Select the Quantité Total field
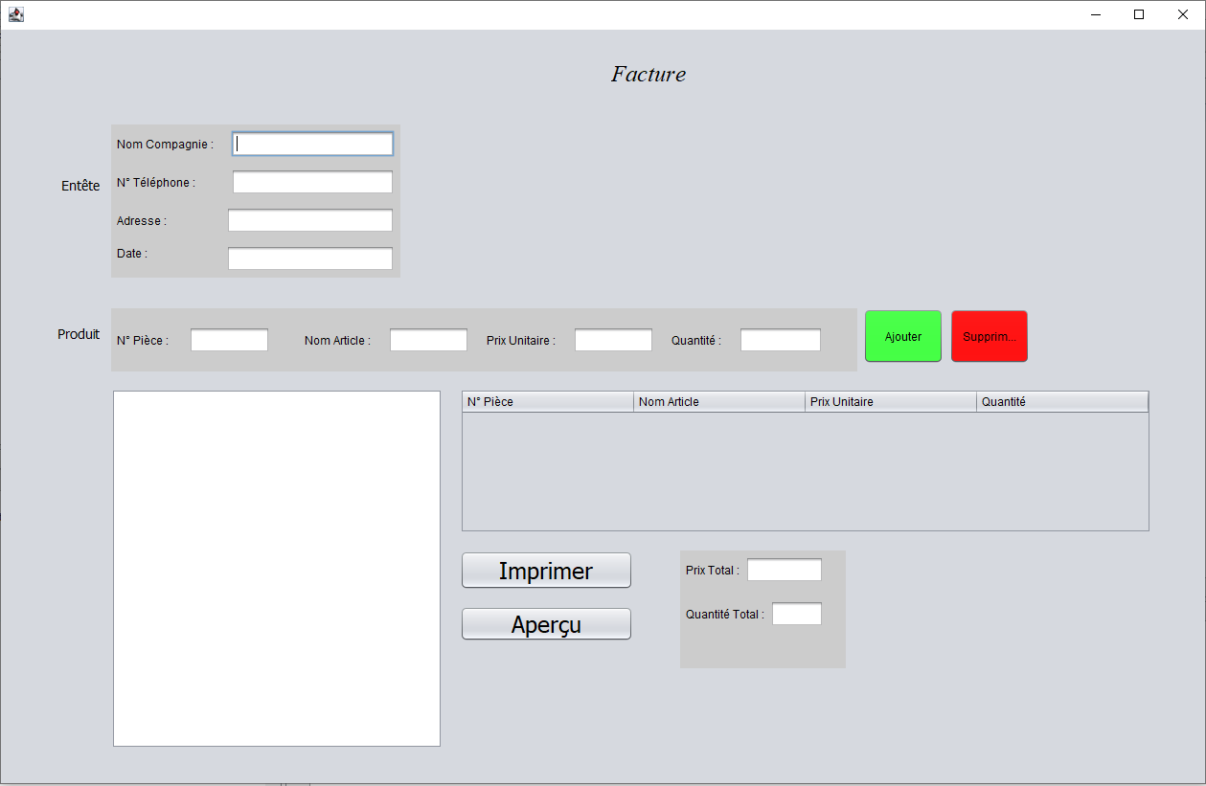 tap(796, 614)
